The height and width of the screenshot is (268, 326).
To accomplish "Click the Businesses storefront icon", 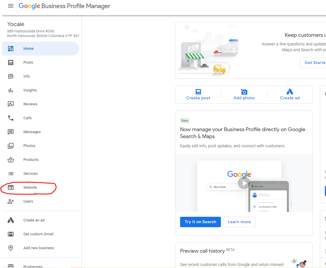I will click(x=11, y=266).
